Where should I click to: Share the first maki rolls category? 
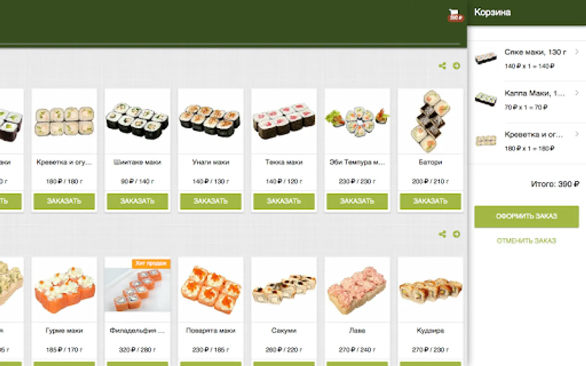coord(442,66)
